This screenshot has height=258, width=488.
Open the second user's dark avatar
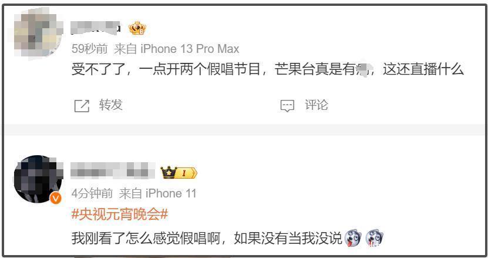tap(38, 179)
